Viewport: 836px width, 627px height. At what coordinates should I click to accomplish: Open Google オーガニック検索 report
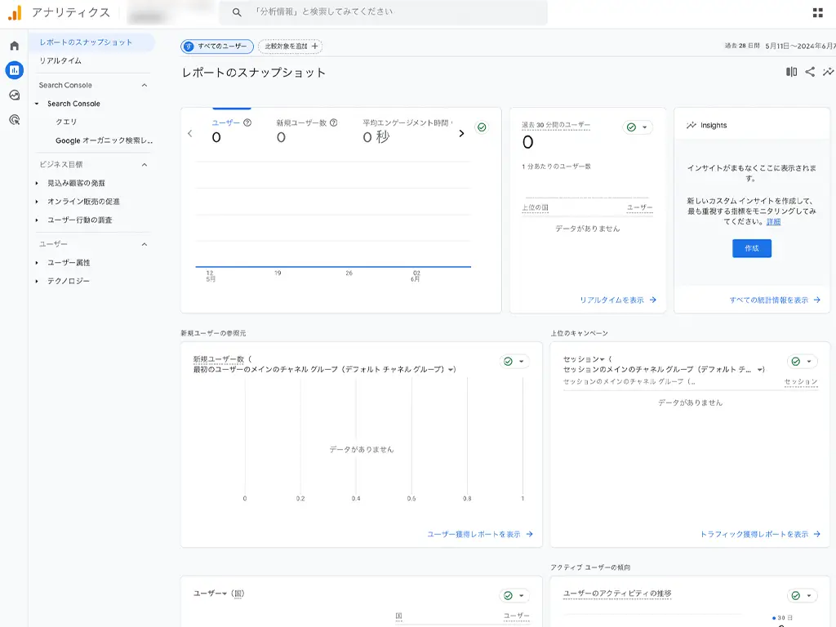point(104,140)
